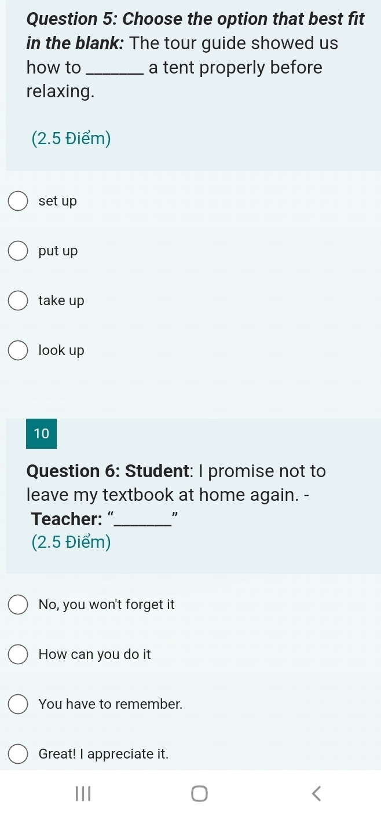Select 'Great! I appreciate it.' radio option
Screen dimensions: 381x813
pyautogui.click(x=18, y=754)
